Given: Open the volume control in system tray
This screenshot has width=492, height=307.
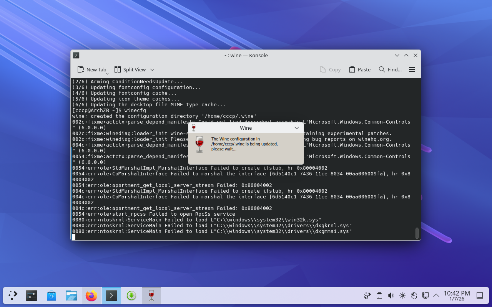Looking at the screenshot, I should point(391,295).
